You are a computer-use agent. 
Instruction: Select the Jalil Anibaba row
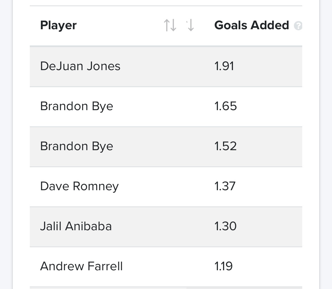coord(76,226)
